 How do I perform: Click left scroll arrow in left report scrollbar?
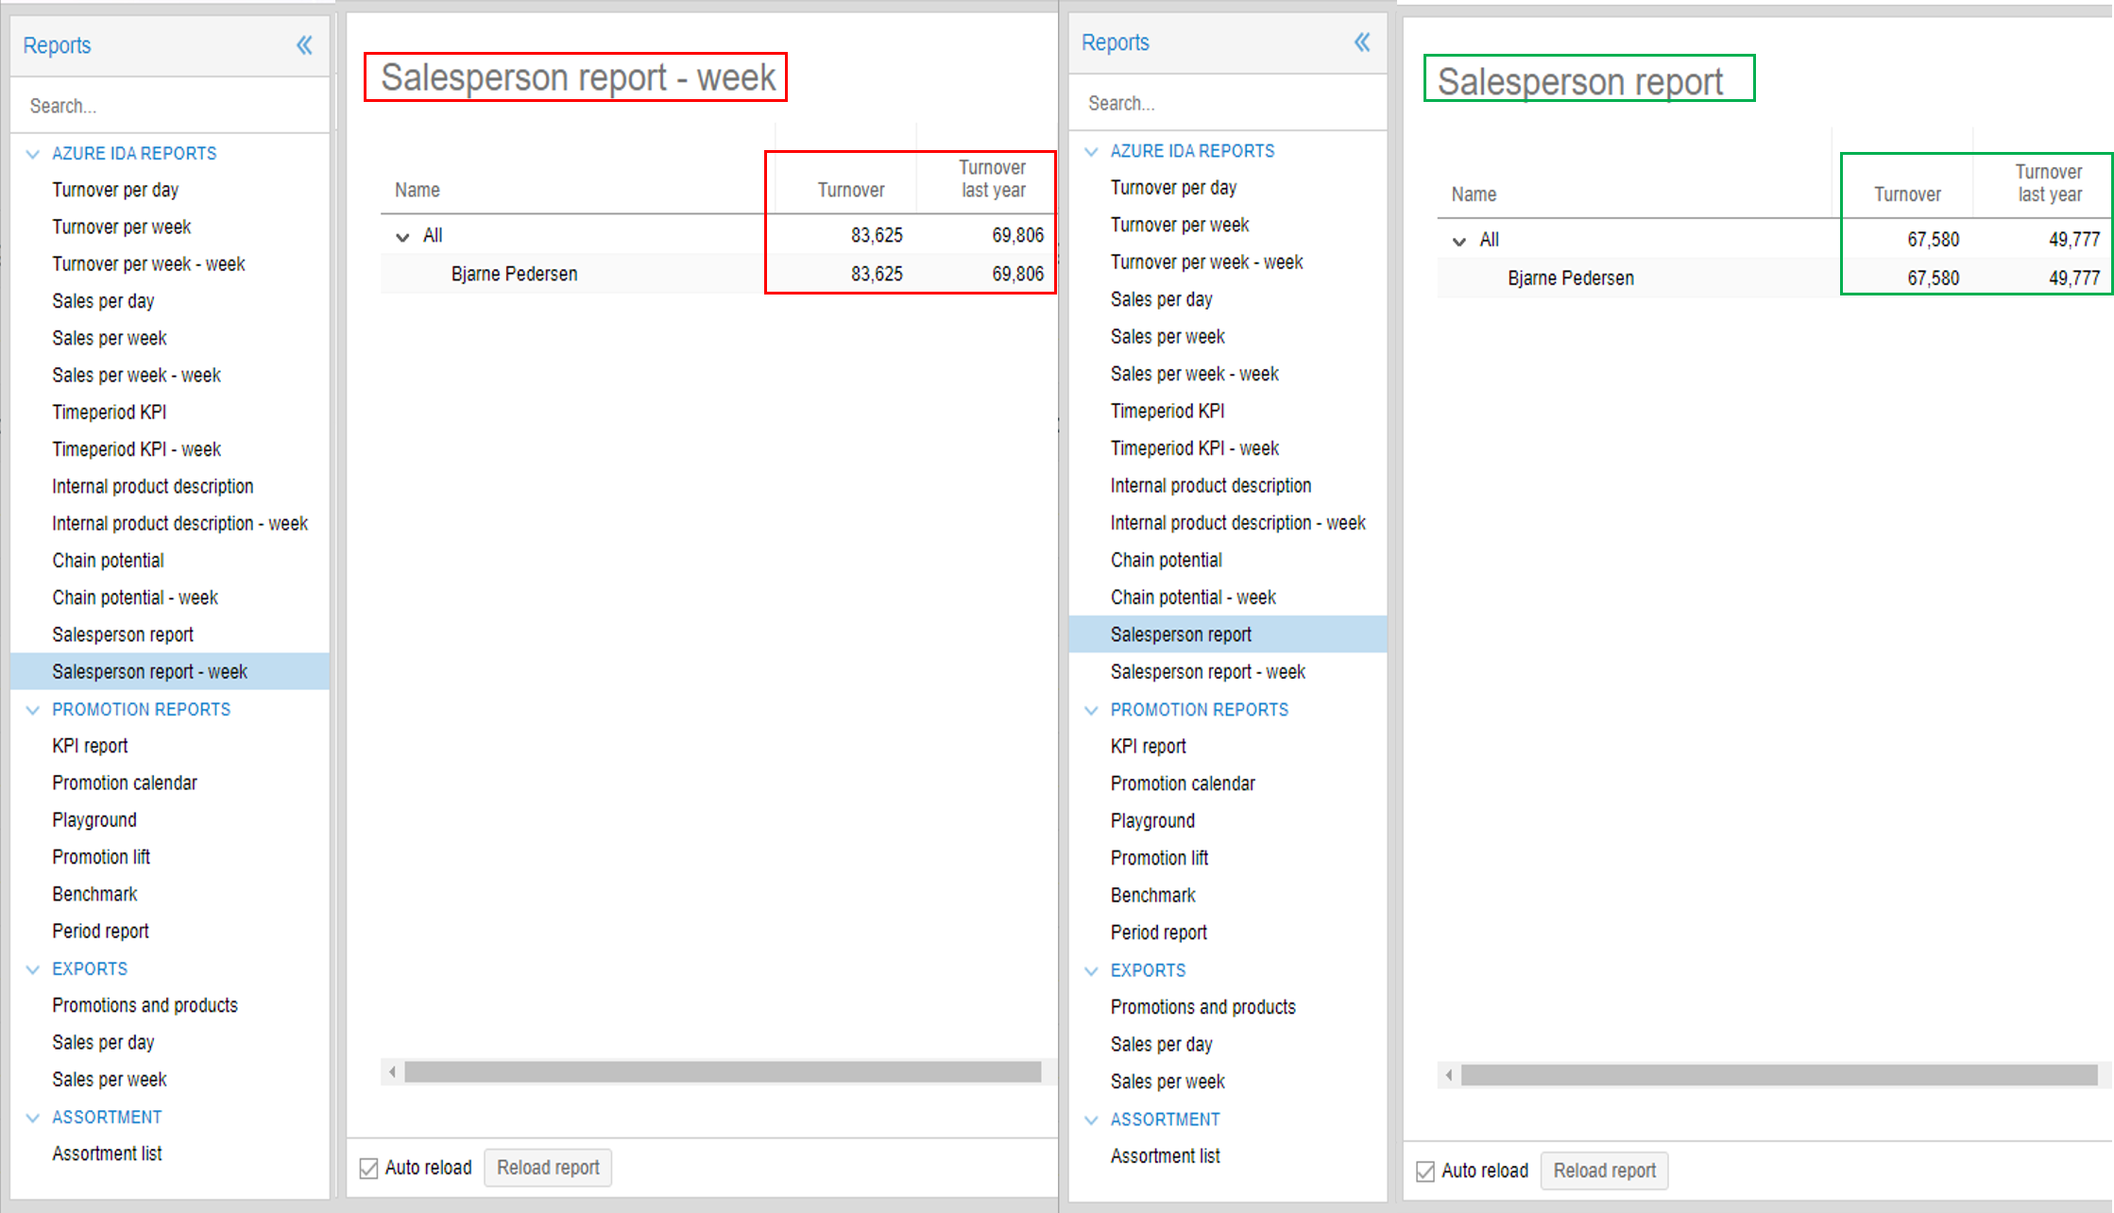click(x=393, y=1072)
